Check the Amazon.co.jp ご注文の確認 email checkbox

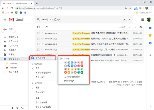click(x=38, y=50)
